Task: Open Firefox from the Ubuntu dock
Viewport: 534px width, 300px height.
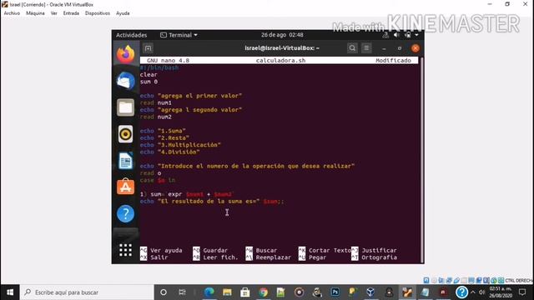Action: pos(125,54)
